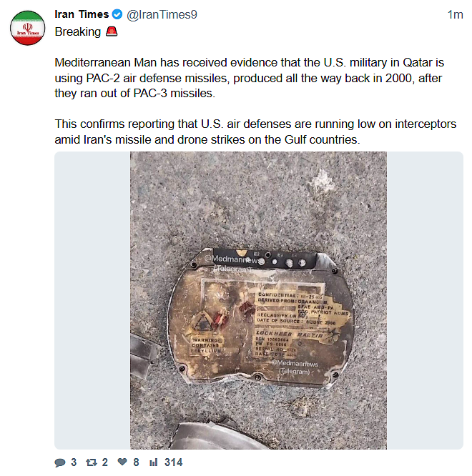Click the reply count 3
This screenshot has height=476, width=472.
74,462
